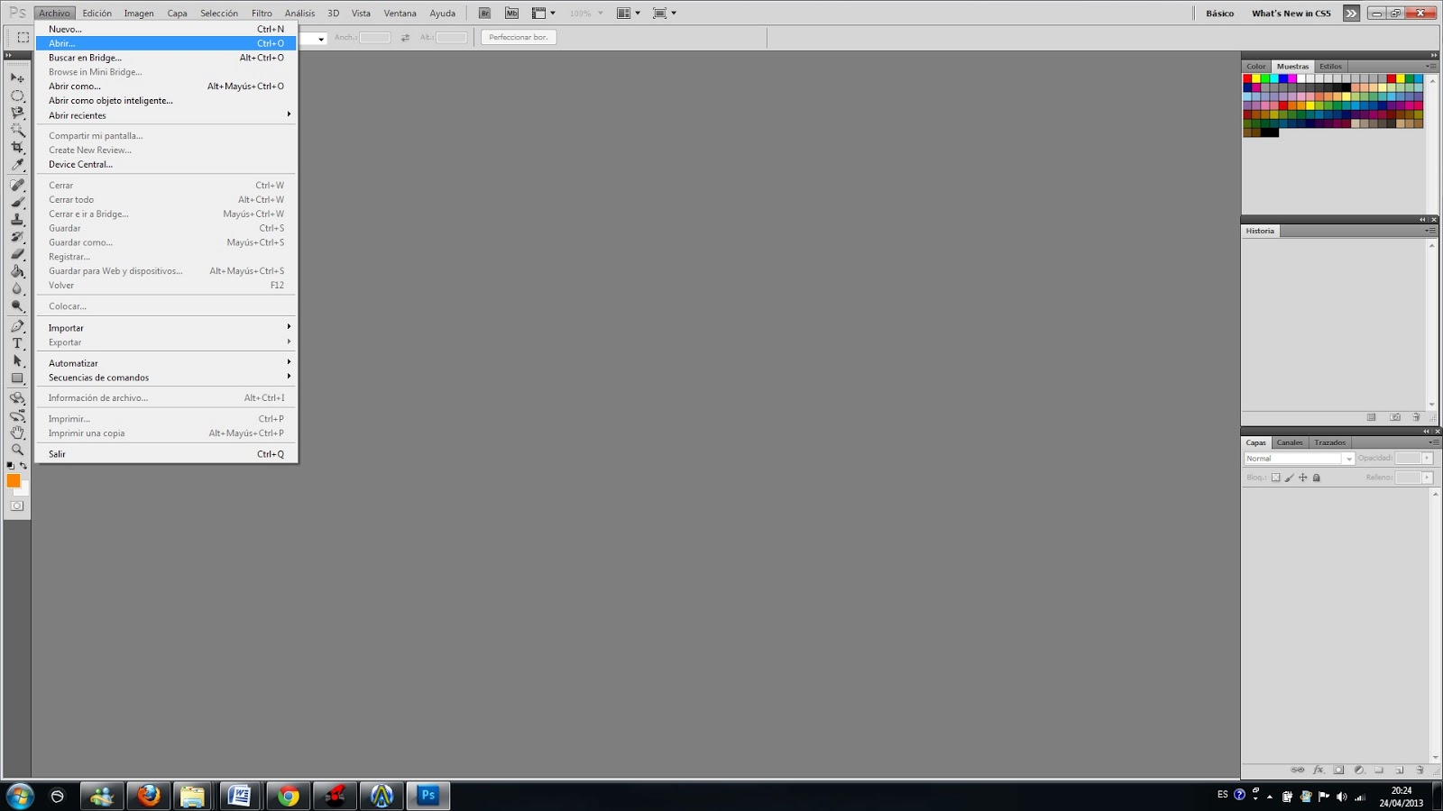The height and width of the screenshot is (811, 1443).
Task: Open the view extras dropdown
Action: (x=544, y=13)
